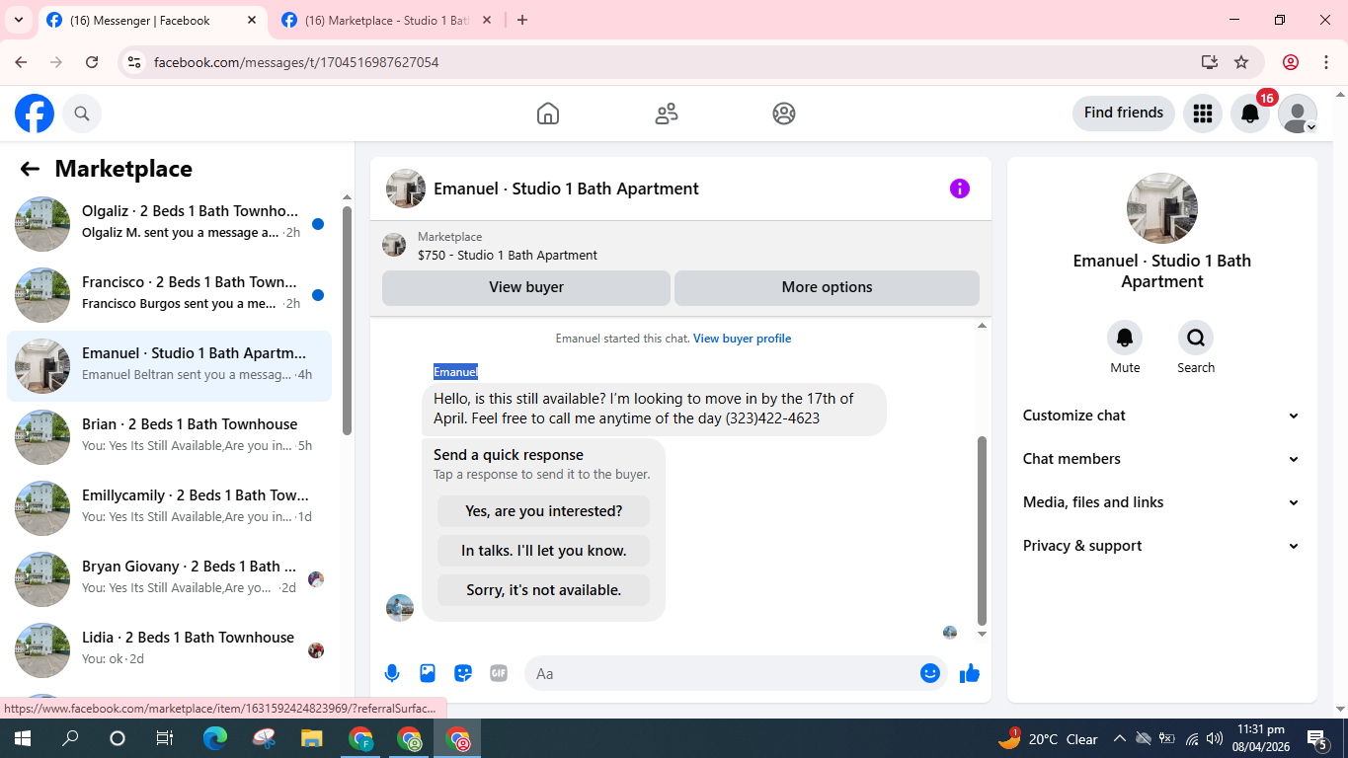Open the browser tab search dropdown
Screen dimensions: 1348x758
point(18,20)
